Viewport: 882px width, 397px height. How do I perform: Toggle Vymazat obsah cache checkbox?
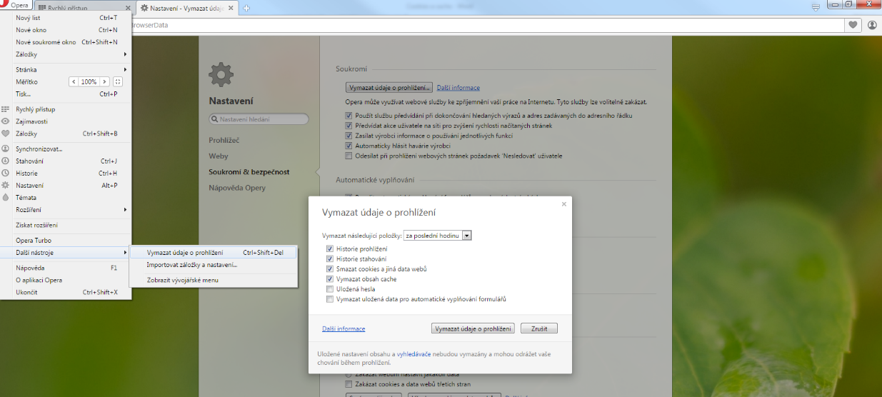coord(330,279)
